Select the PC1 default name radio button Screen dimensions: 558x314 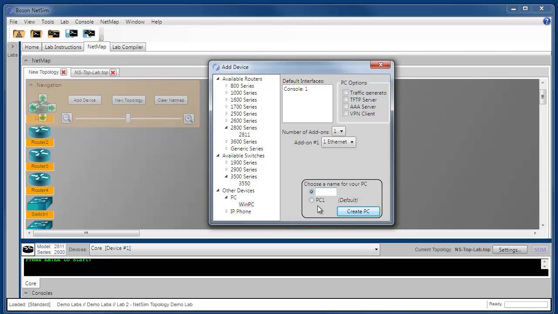pos(311,200)
